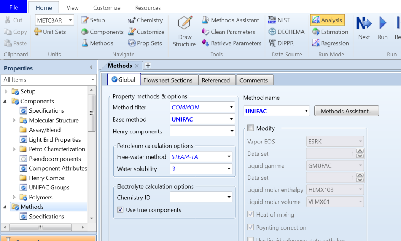Click Customize in the Navigate group
Screen dimensions: 401x241
[x=146, y=32]
